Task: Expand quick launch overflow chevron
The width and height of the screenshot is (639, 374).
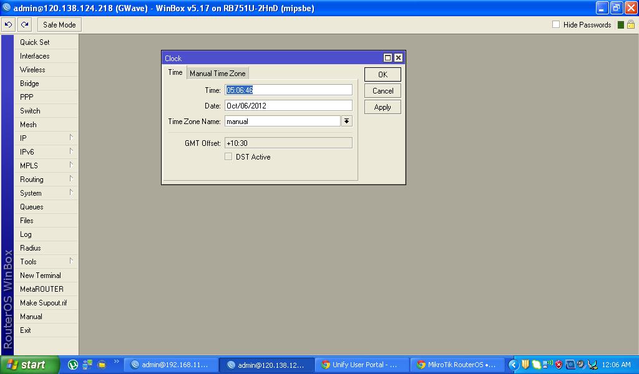Action: pyautogui.click(x=116, y=361)
